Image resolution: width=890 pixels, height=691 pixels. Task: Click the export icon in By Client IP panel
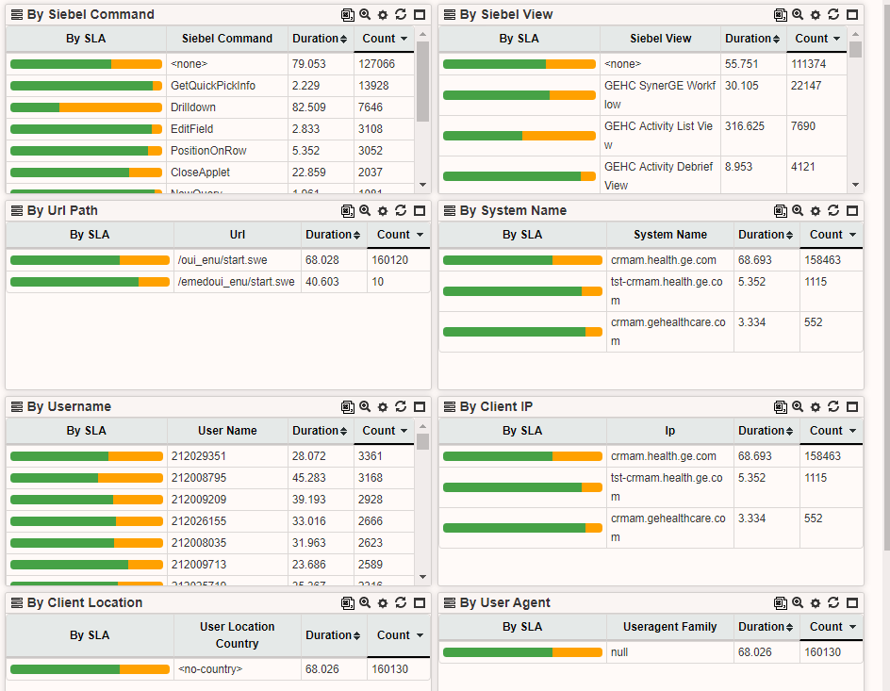point(780,407)
